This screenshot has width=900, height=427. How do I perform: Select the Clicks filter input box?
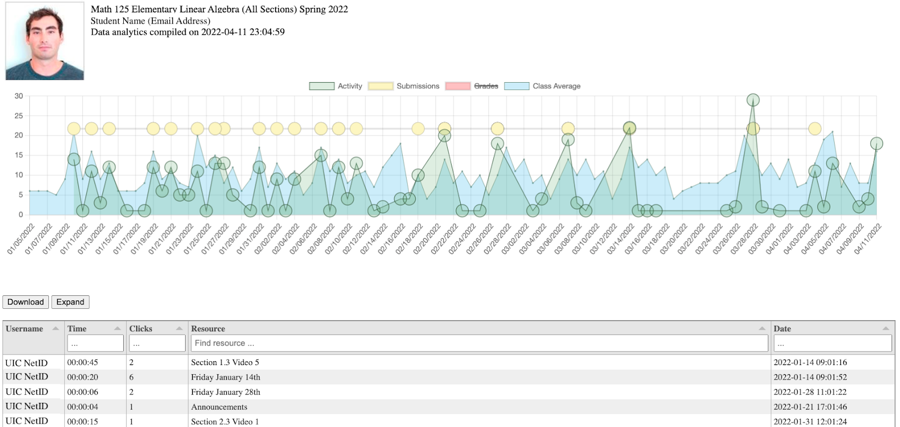(157, 343)
